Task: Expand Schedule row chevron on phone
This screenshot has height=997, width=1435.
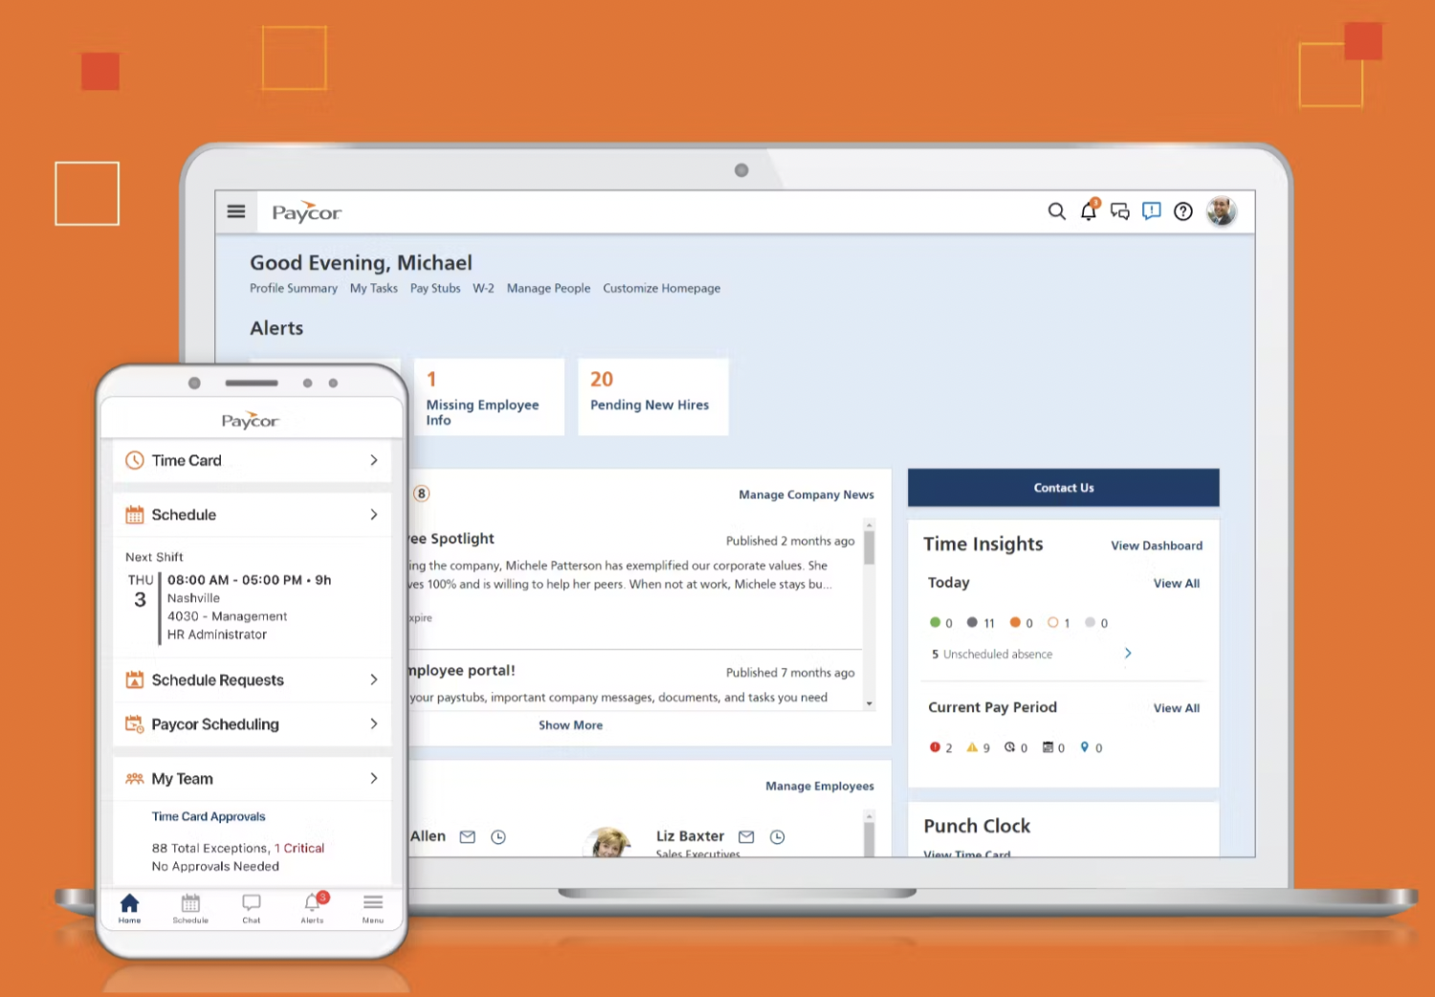Action: (374, 515)
